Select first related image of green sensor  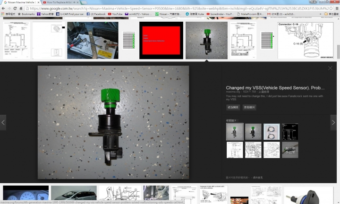click(x=235, y=132)
